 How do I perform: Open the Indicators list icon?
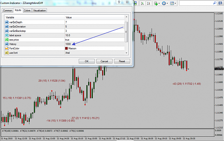[156, 3]
